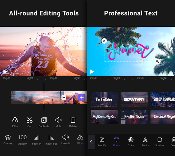Delete the selected clip with the trash icon
Image resolution: width=175 pixels, height=156 pixels.
(x=73, y=122)
